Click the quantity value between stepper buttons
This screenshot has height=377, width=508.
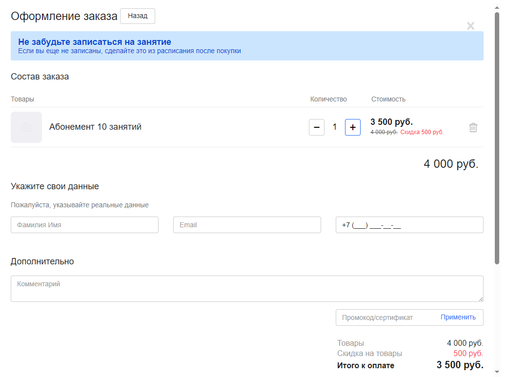(x=335, y=127)
